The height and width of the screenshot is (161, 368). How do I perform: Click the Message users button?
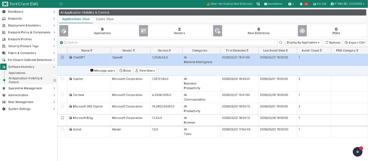pos(103,71)
